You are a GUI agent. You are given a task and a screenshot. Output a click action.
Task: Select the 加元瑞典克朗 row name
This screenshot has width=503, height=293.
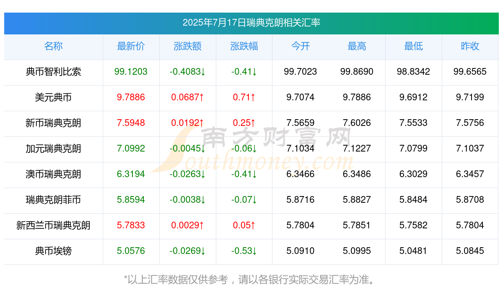[53, 149]
